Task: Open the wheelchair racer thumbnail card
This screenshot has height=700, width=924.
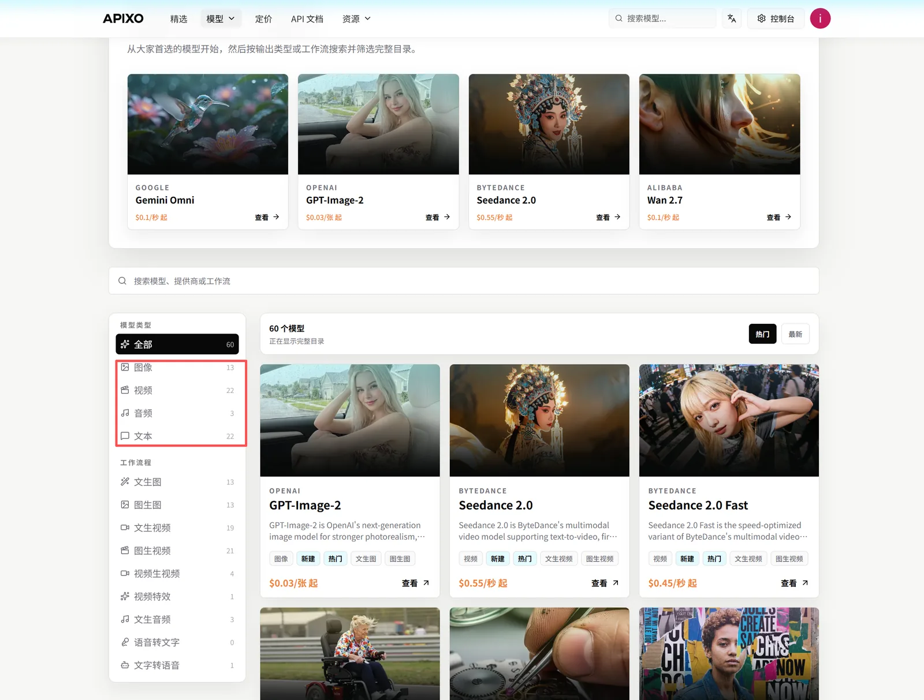Action: (x=350, y=654)
